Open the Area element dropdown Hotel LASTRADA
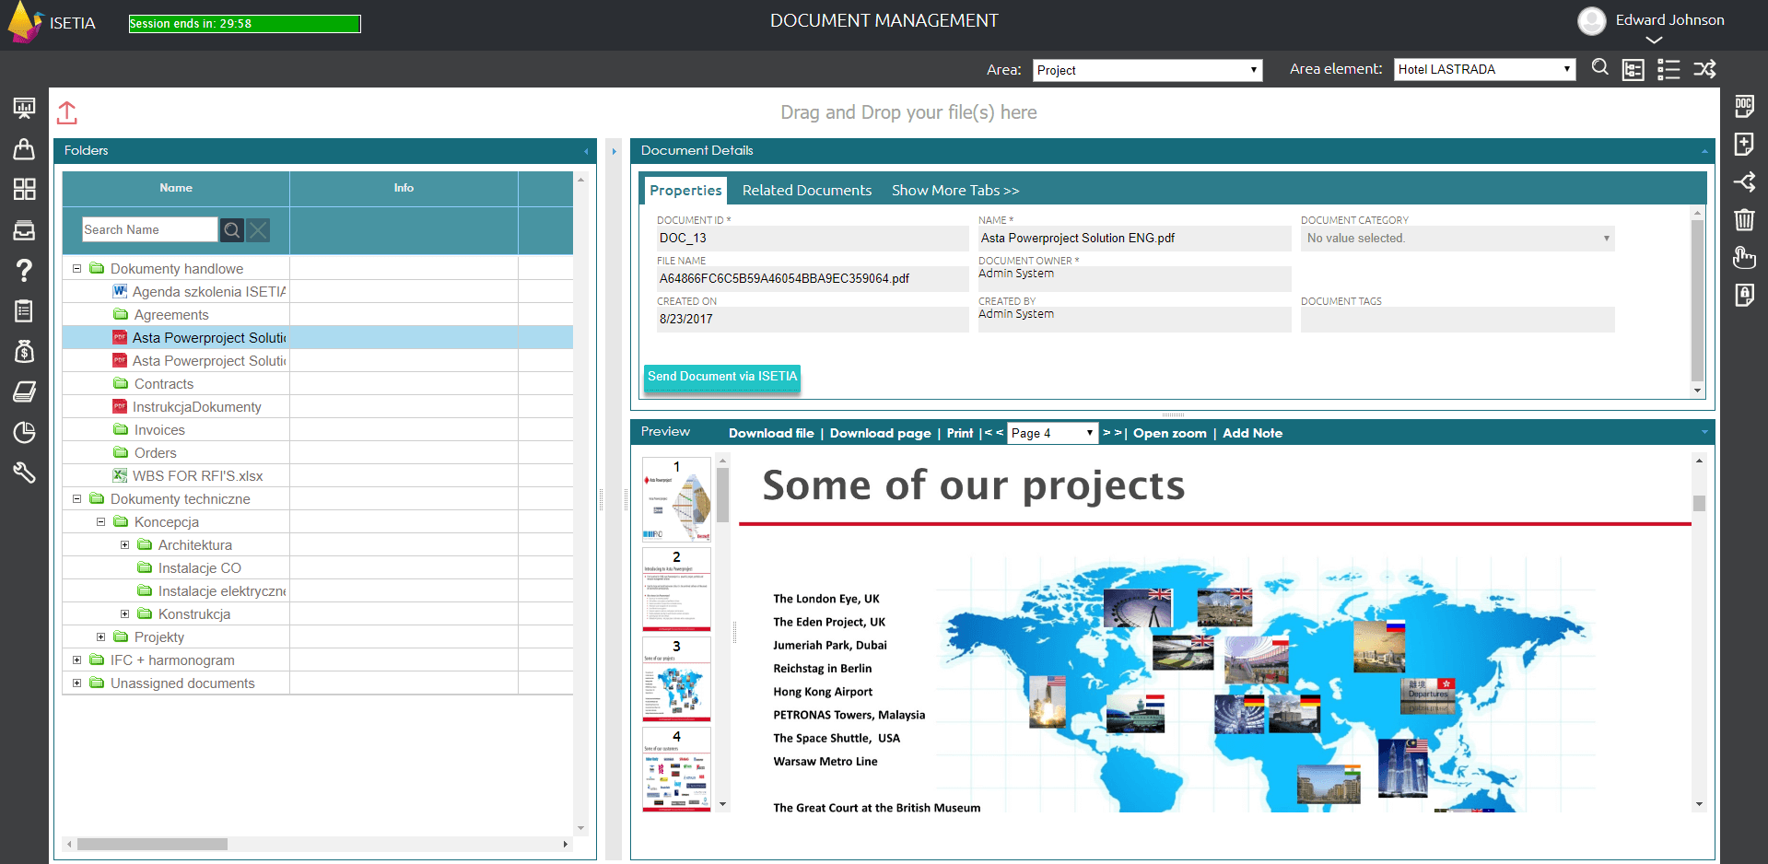 click(x=1484, y=69)
